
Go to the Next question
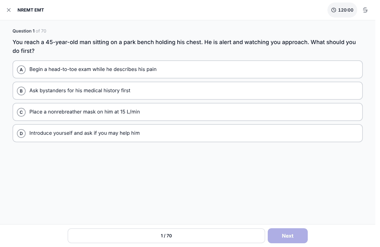click(288, 236)
